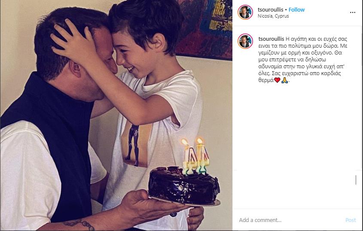Click the tattoo on the man's wrist
This screenshot has height=231, width=363.
coord(79,224)
